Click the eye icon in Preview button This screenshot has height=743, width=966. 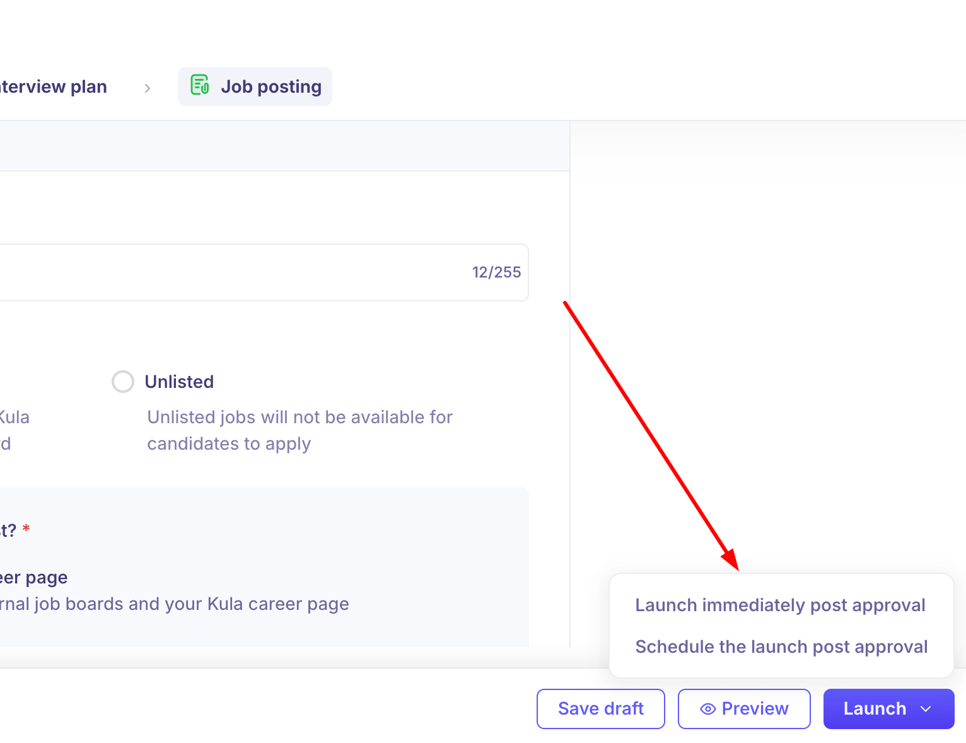707,709
